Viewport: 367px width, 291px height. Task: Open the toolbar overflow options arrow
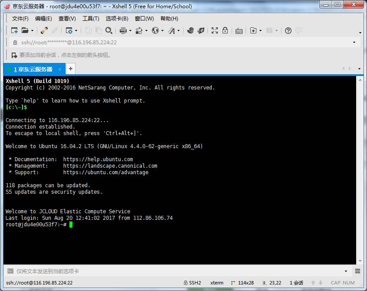point(360,33)
